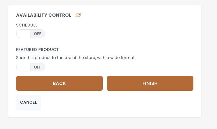Turn on the featured product option

pos(31,67)
